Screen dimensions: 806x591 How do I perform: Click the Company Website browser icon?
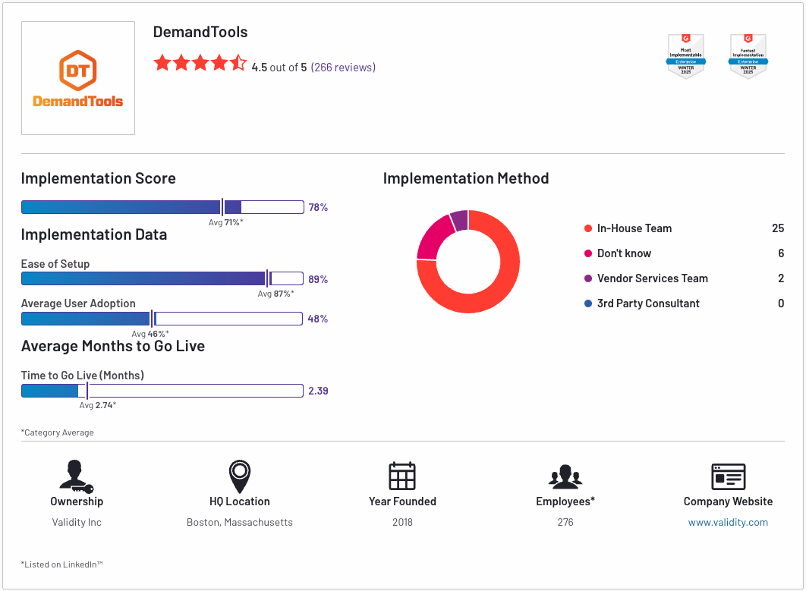click(728, 476)
